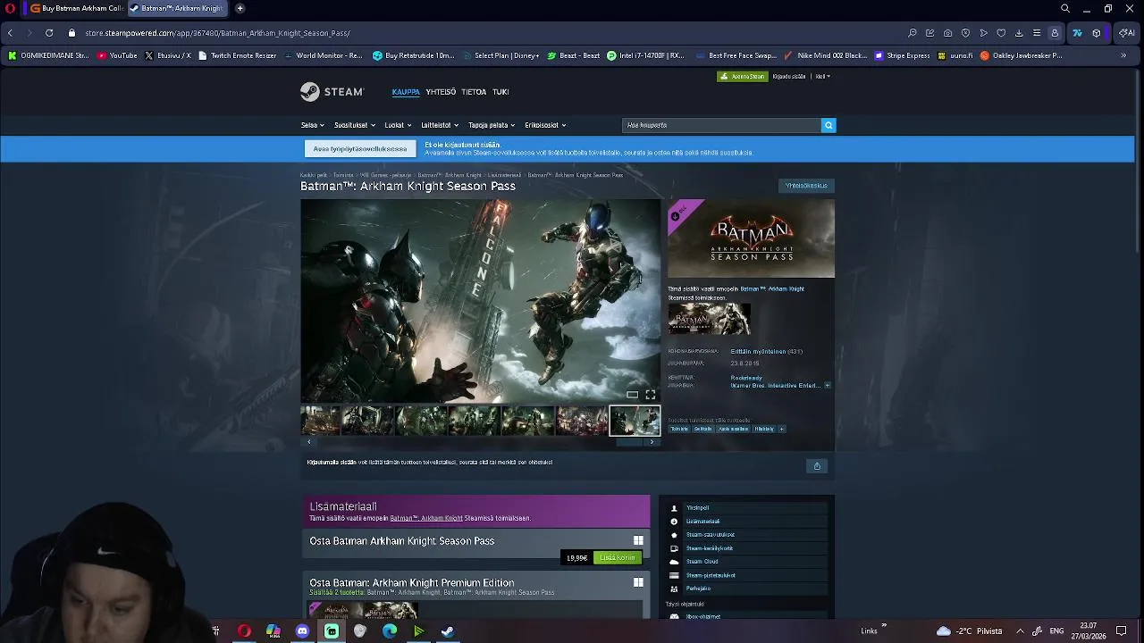The image size is (1144, 643).
Task: Expand publisher list with plus button
Action: (x=827, y=386)
